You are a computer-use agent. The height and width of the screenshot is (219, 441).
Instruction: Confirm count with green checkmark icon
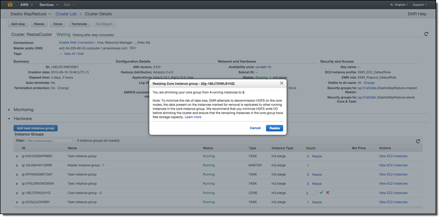tap(321, 193)
